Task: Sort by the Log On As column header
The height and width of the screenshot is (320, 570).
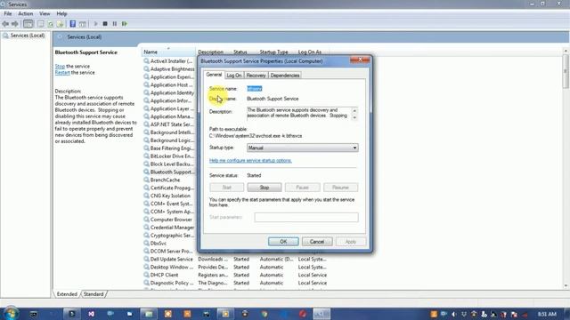Action: tap(310, 52)
